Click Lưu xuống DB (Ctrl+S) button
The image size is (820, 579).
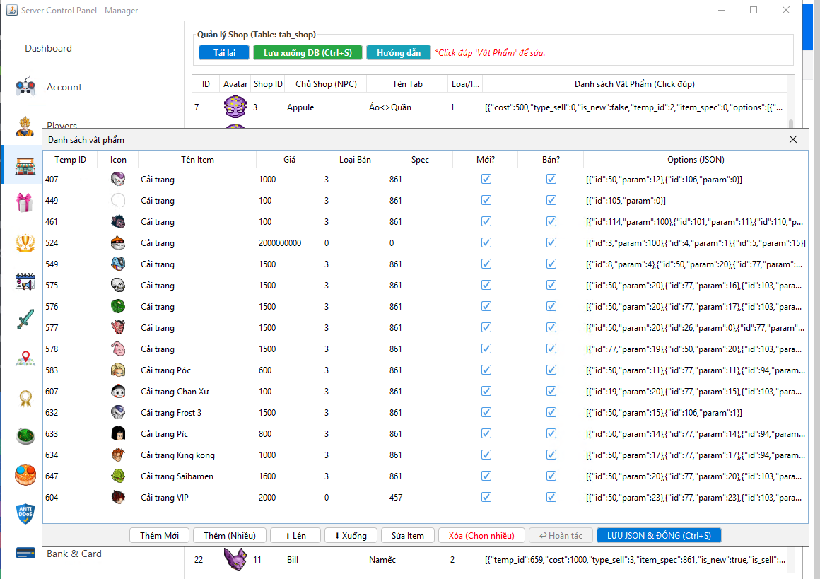tap(307, 52)
